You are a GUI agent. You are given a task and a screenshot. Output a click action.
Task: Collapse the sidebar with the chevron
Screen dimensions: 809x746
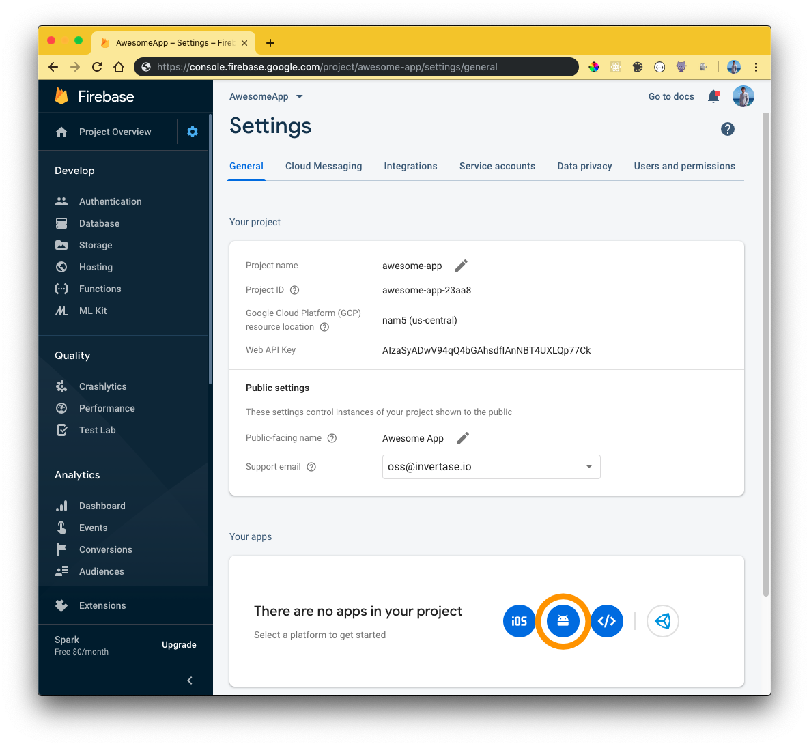190,680
